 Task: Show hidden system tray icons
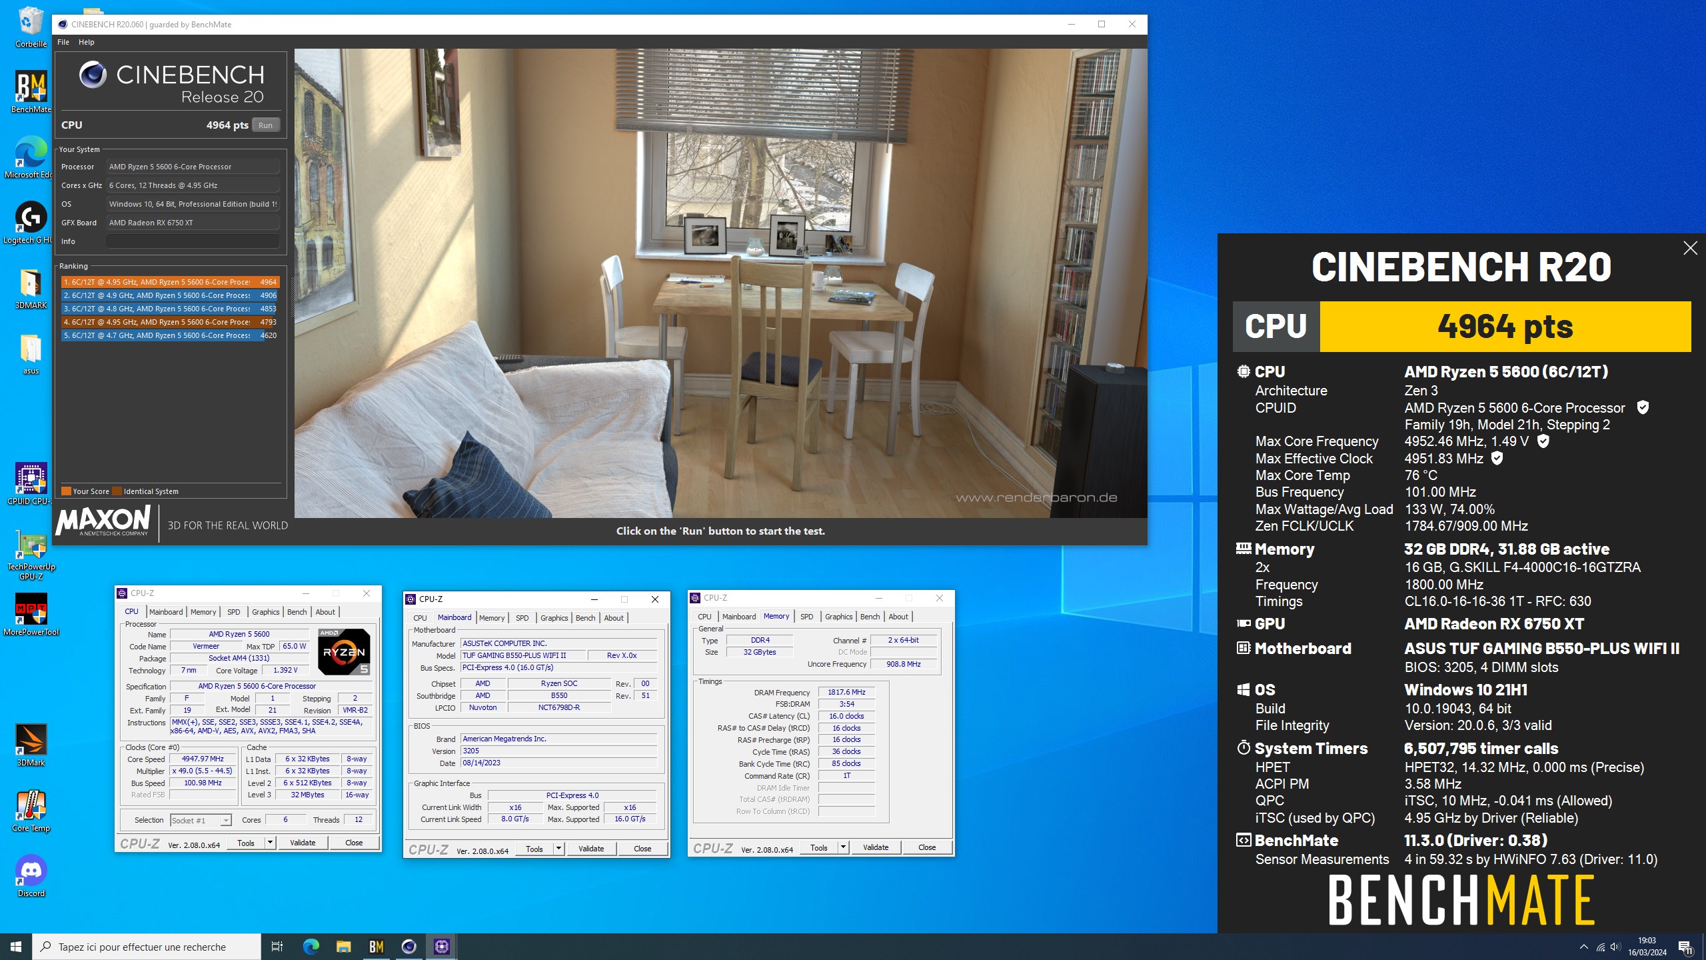pyautogui.click(x=1583, y=947)
